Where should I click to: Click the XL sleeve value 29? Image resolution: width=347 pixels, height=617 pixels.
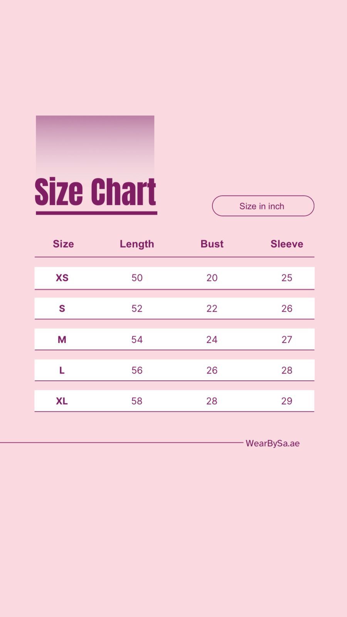pos(286,401)
